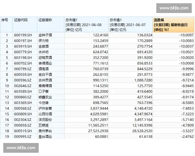
Task: Select change value -3.5227
Action: (x=188, y=131)
